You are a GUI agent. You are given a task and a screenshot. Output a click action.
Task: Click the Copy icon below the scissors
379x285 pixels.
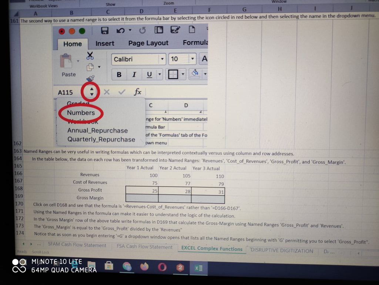(x=90, y=67)
